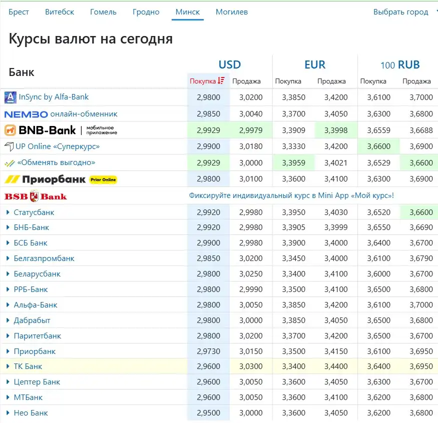Expand the Статусбанк row arrow

pyautogui.click(x=8, y=212)
